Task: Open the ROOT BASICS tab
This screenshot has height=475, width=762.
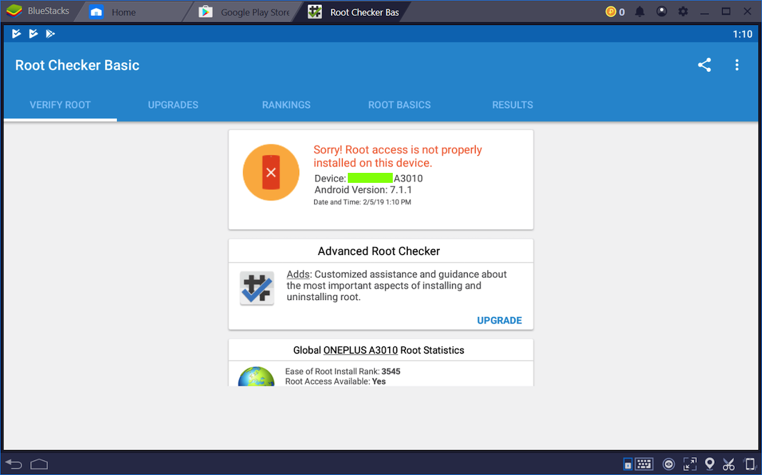Action: (399, 105)
